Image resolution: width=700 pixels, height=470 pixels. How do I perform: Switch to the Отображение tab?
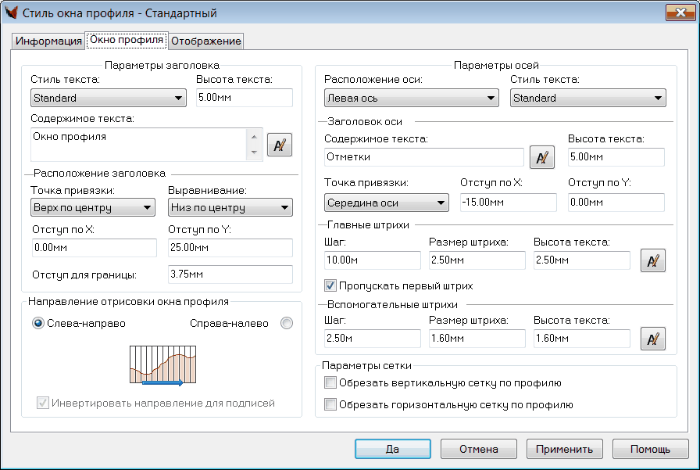pos(205,41)
